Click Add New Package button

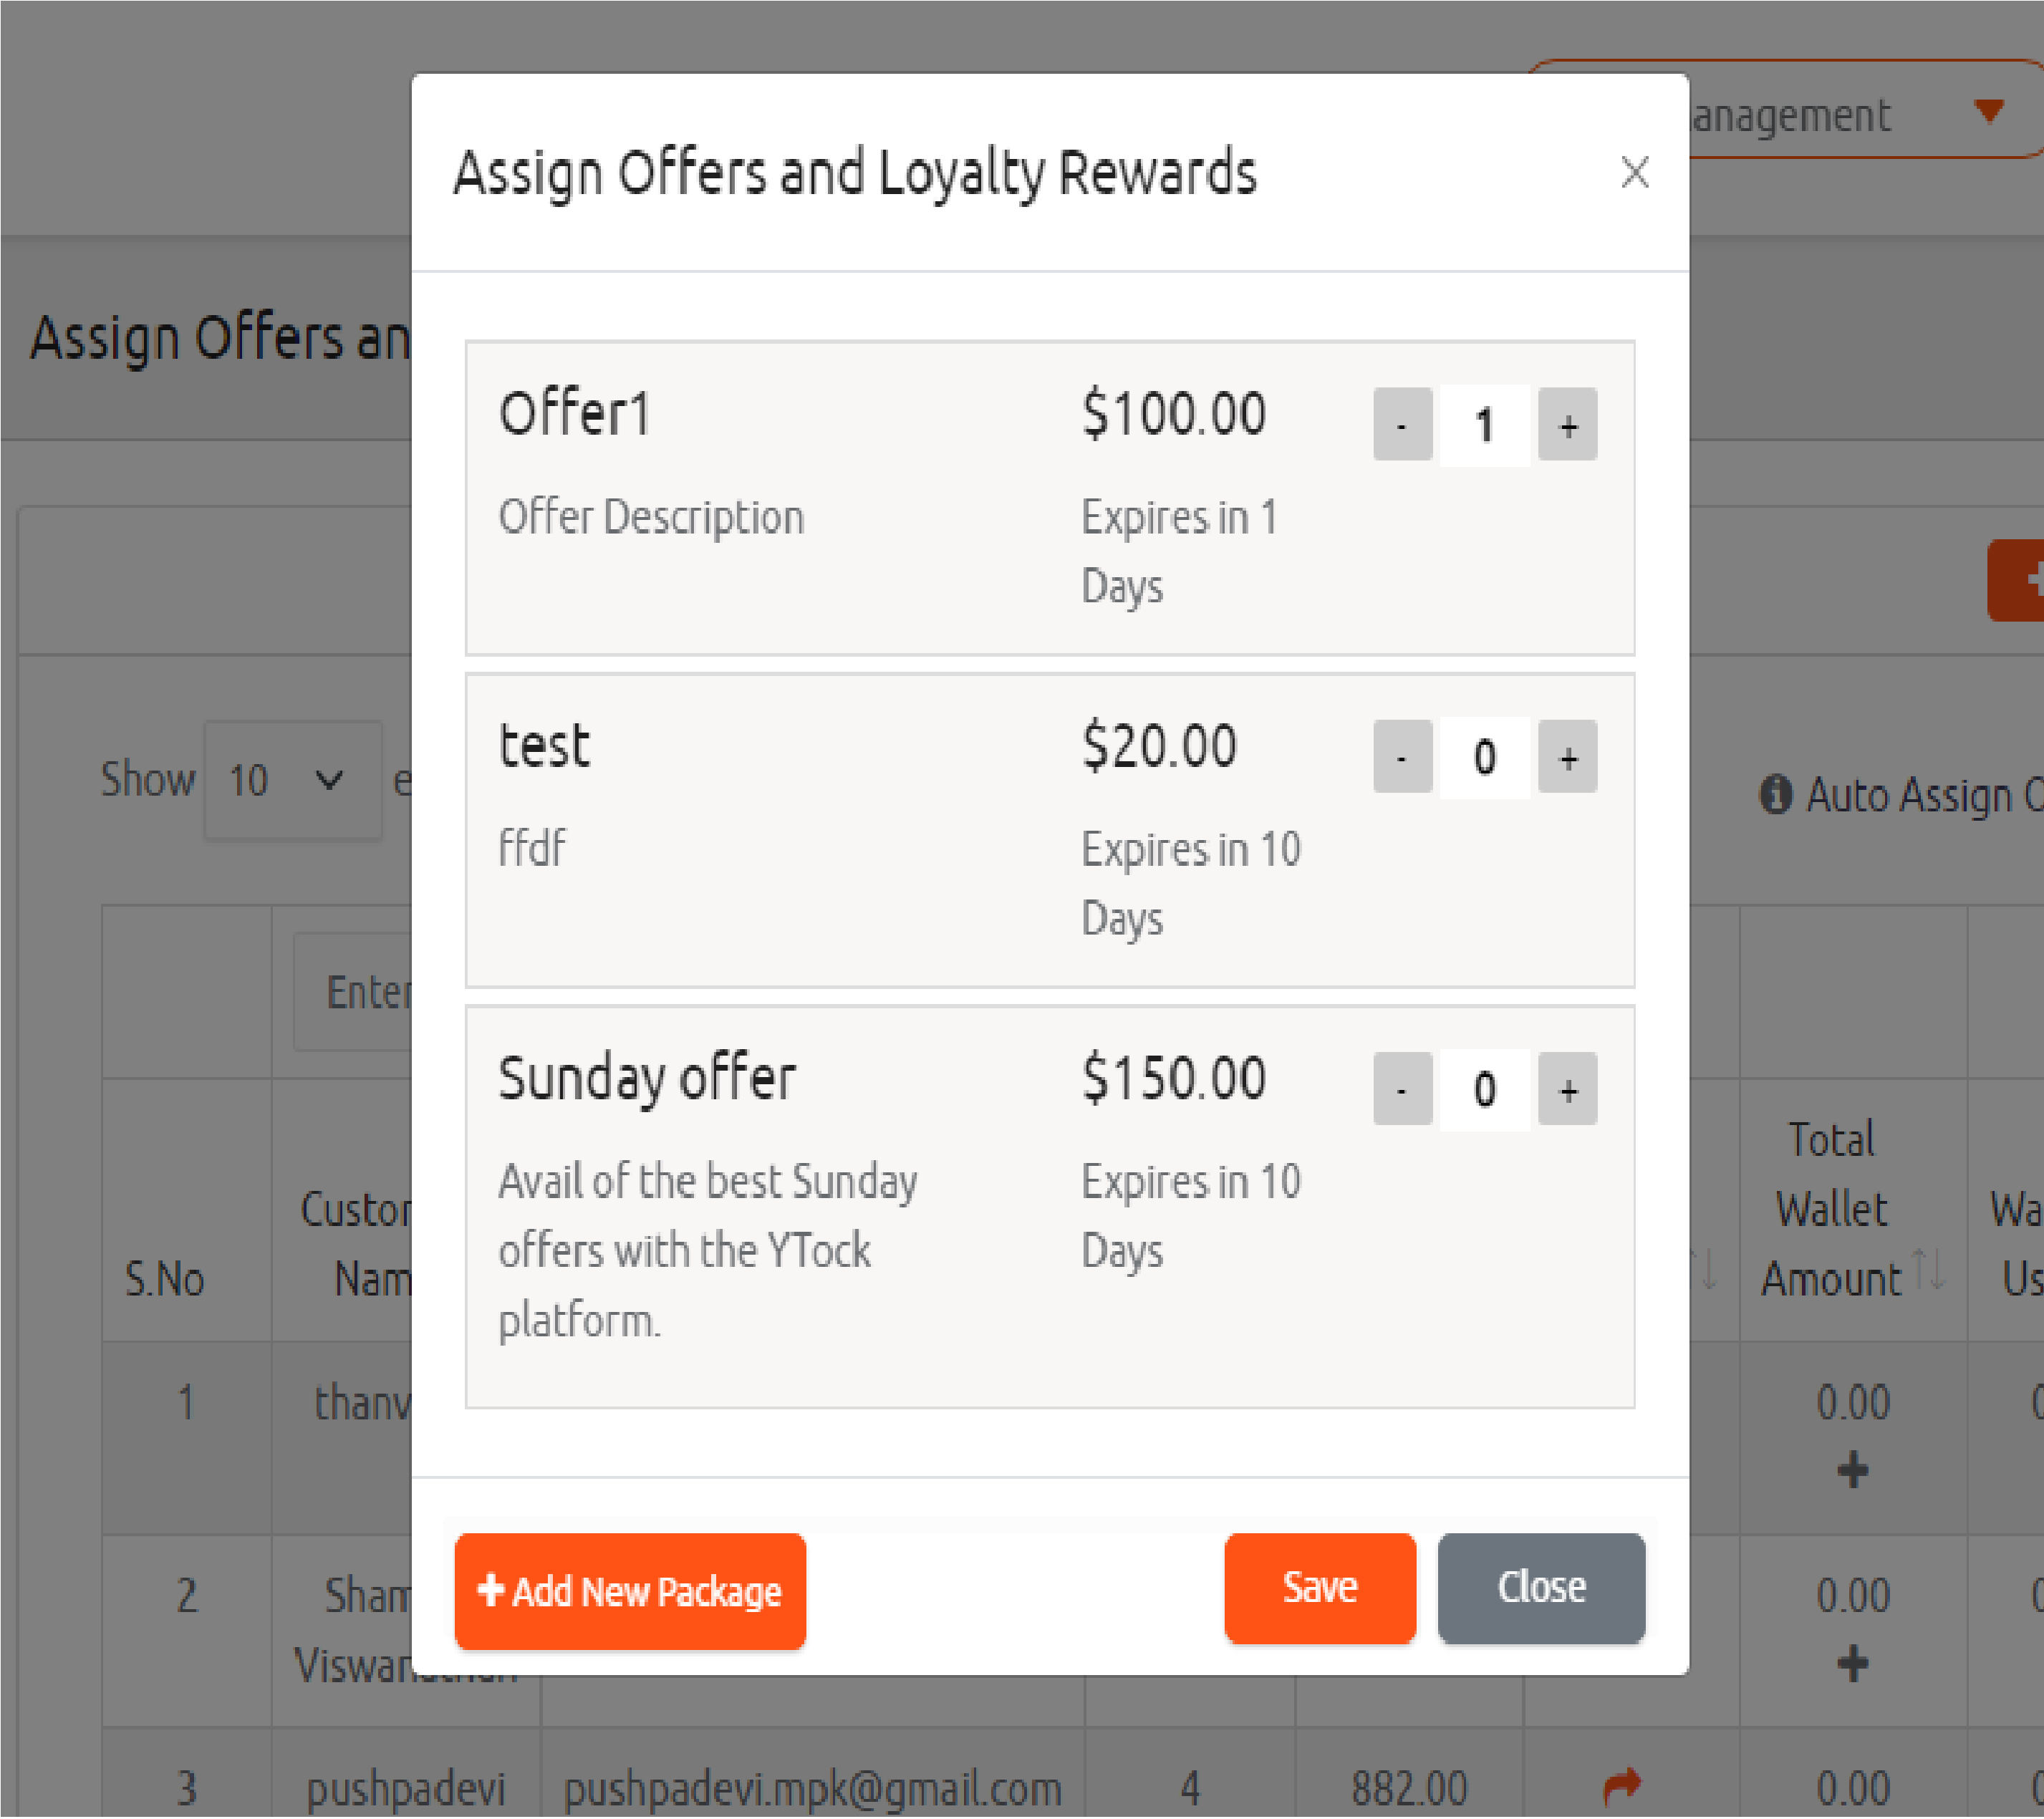point(630,1590)
